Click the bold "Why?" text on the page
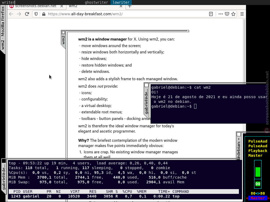Viewport: 270px width, 202px height. pyautogui.click(x=84, y=140)
